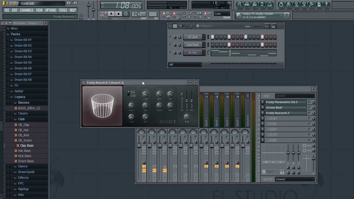Toggle Mid/Side switch in Reeverb 2
The width and height of the screenshot is (354, 199).
pos(128,94)
